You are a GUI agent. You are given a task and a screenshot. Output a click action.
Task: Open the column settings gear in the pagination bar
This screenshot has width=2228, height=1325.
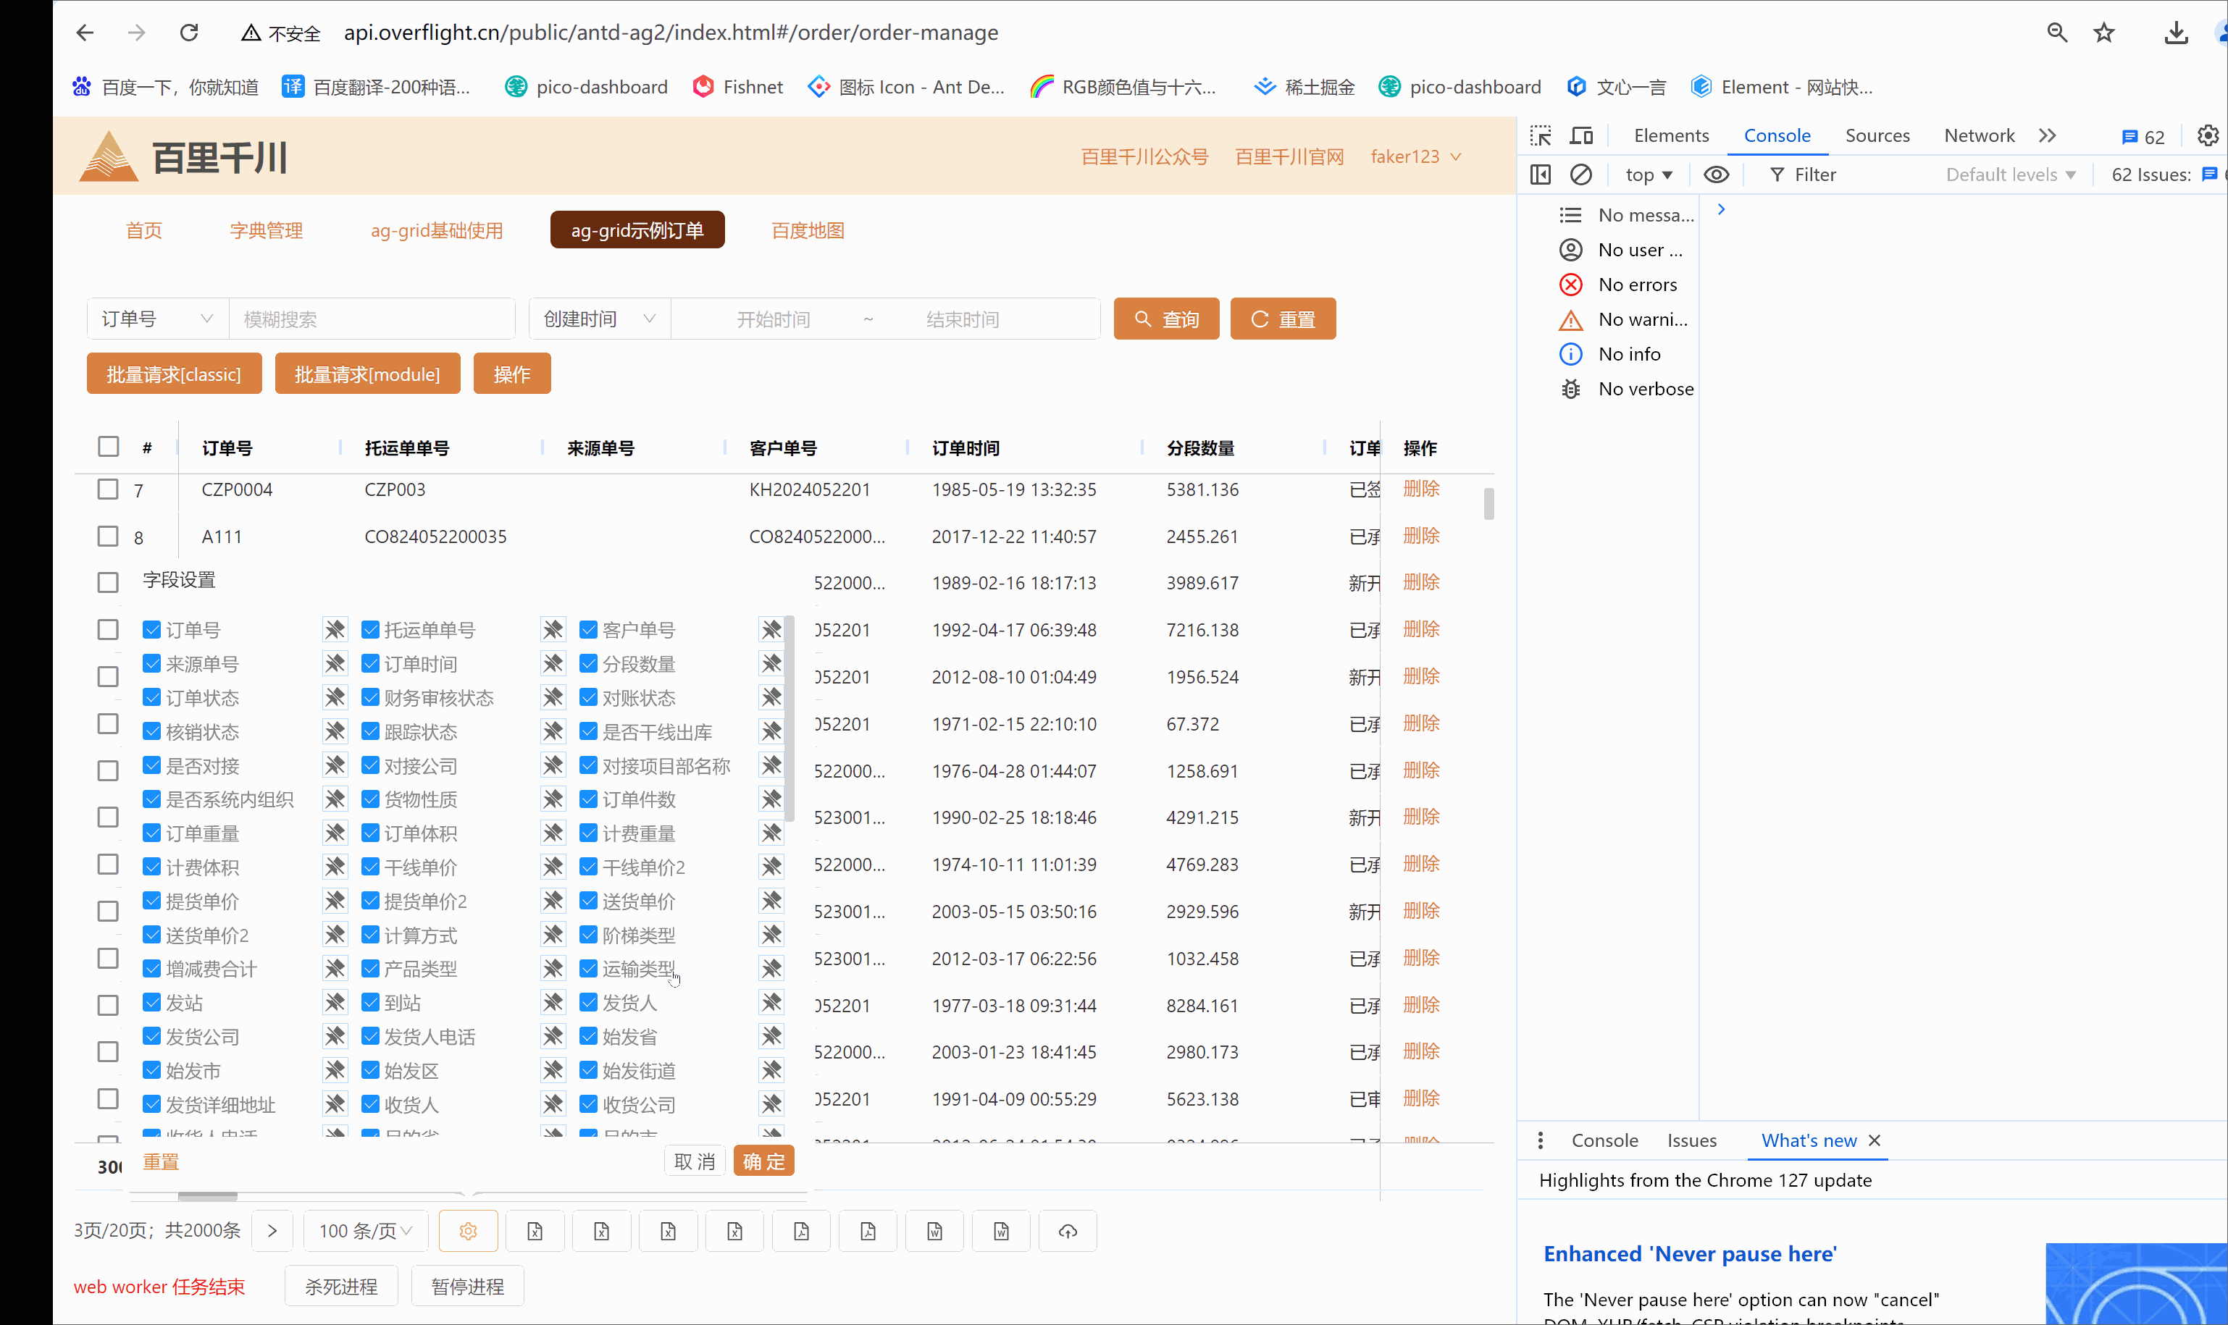468,1232
